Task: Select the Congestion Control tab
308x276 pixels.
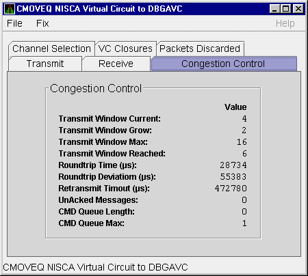Action: tap(223, 64)
